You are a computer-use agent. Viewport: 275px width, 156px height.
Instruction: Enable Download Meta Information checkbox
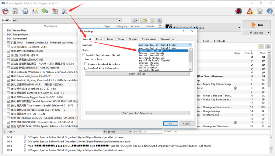coord(86,68)
